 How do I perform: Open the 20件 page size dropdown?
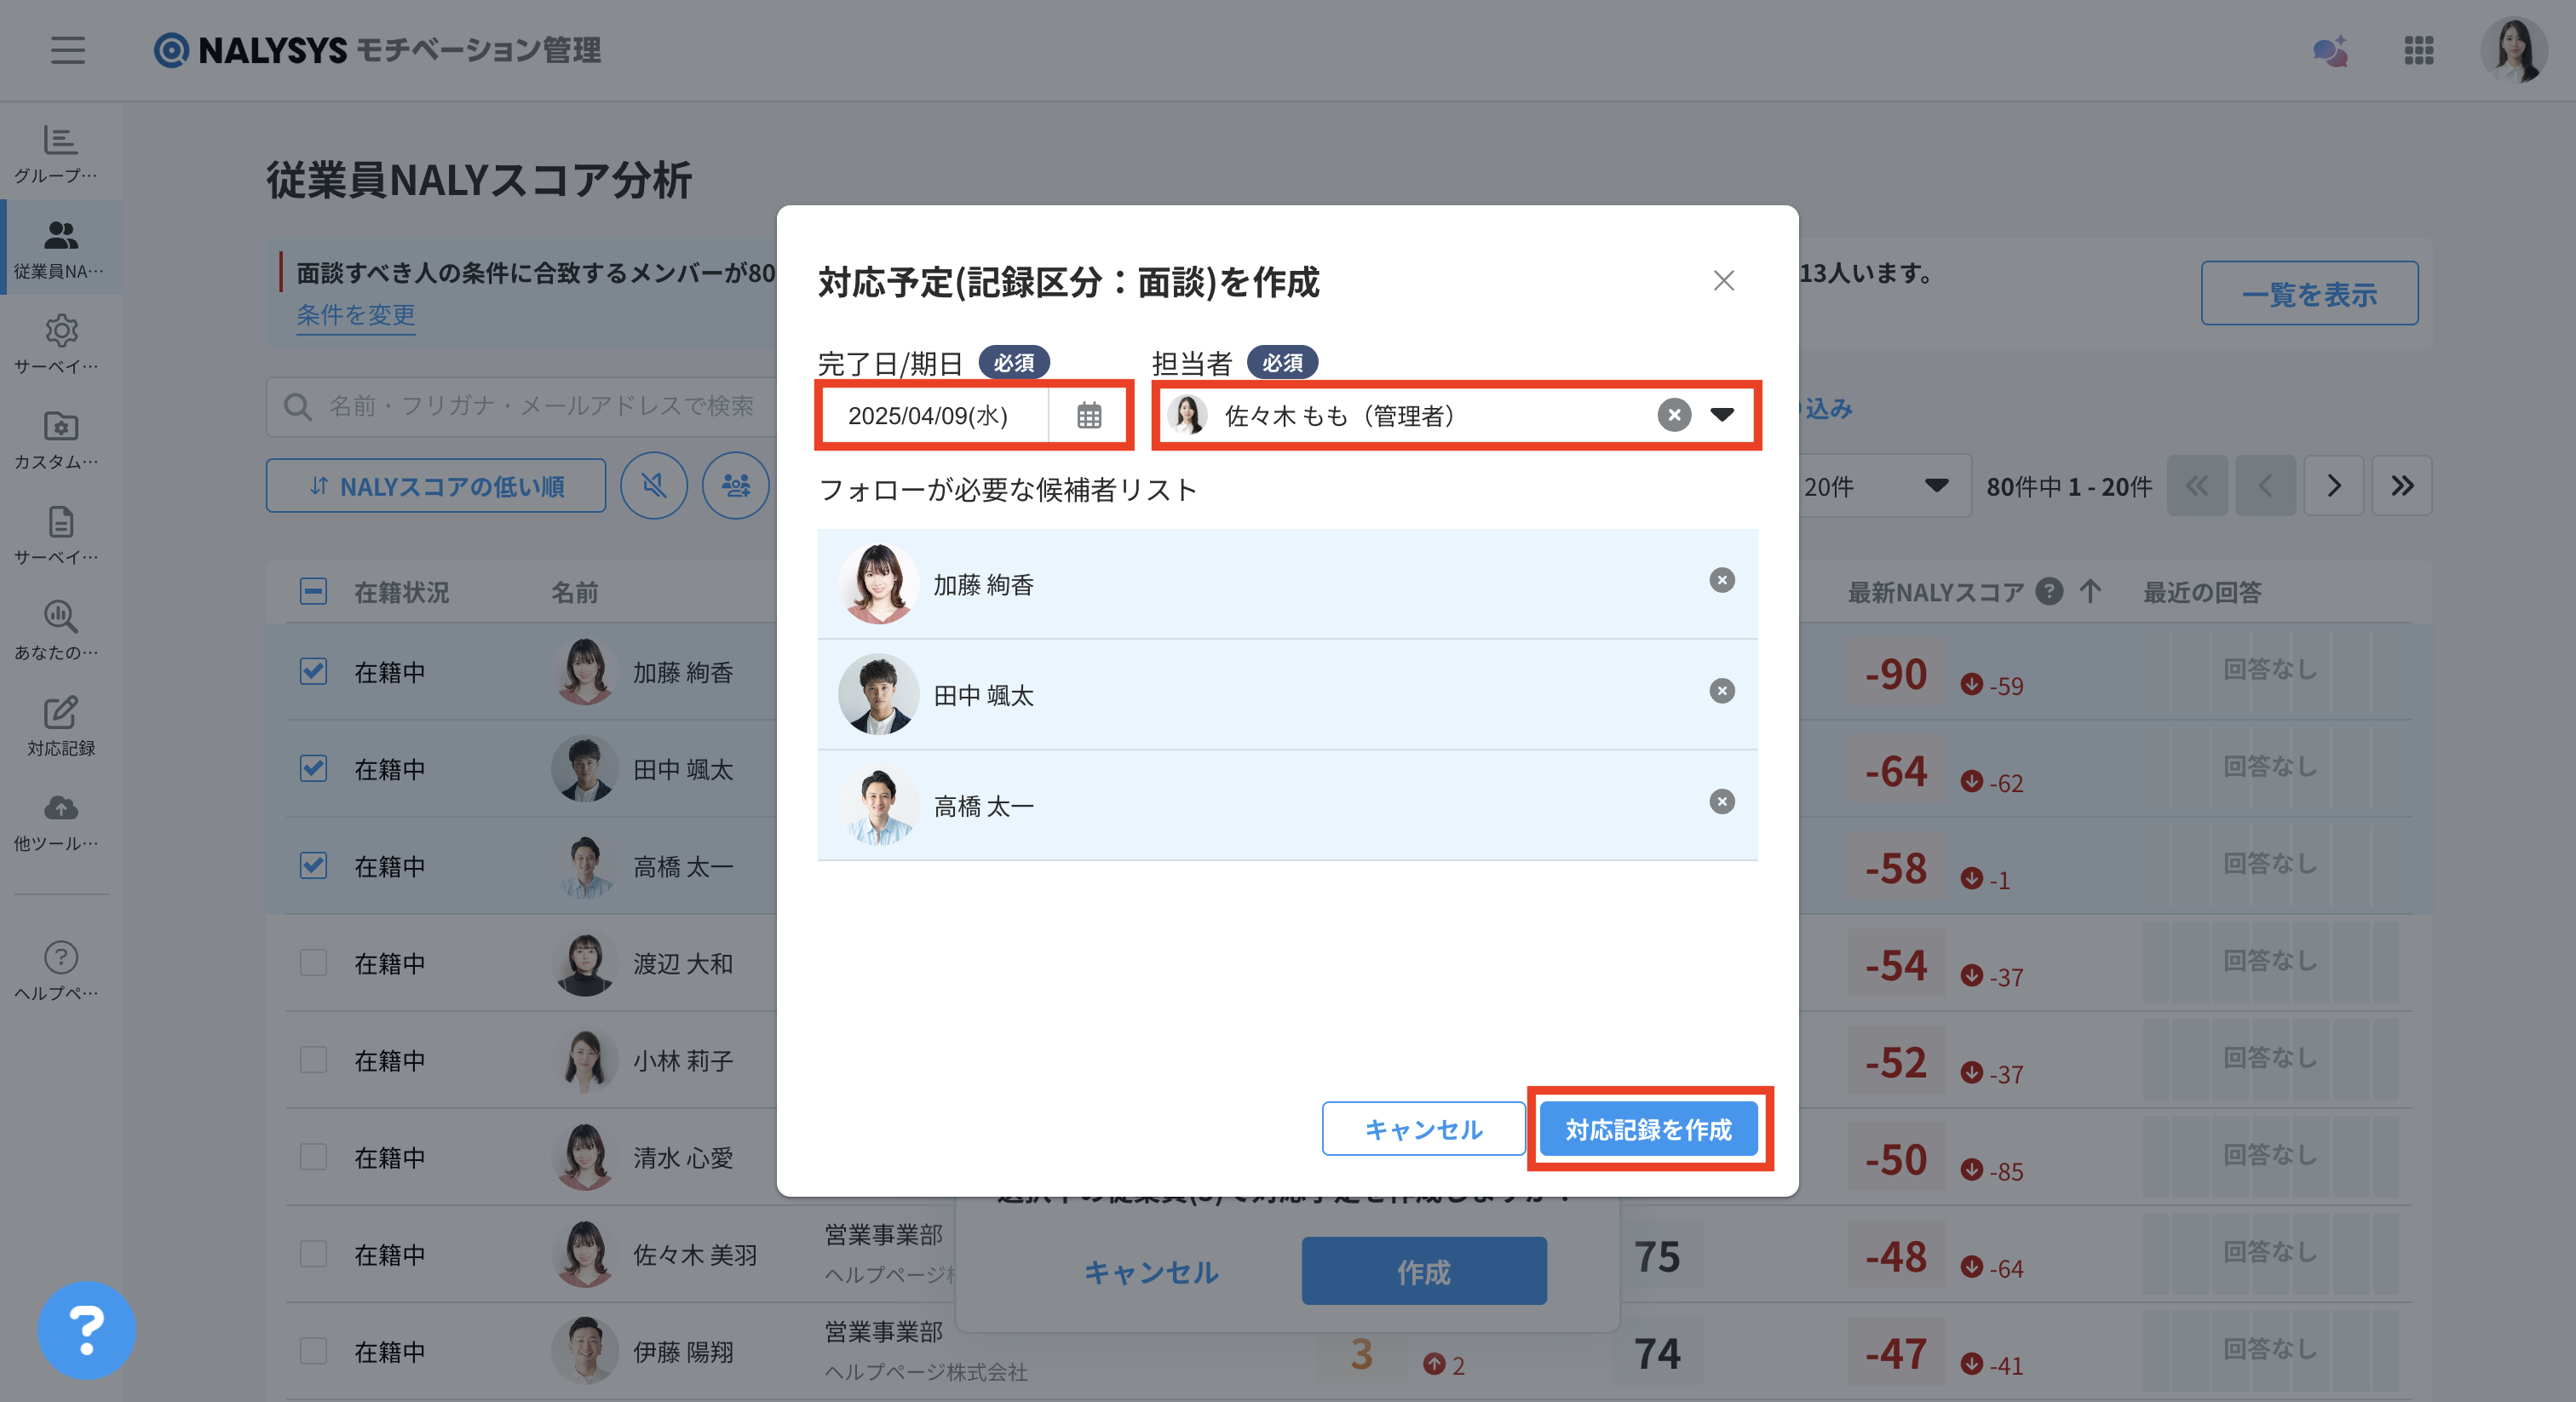(x=1880, y=486)
